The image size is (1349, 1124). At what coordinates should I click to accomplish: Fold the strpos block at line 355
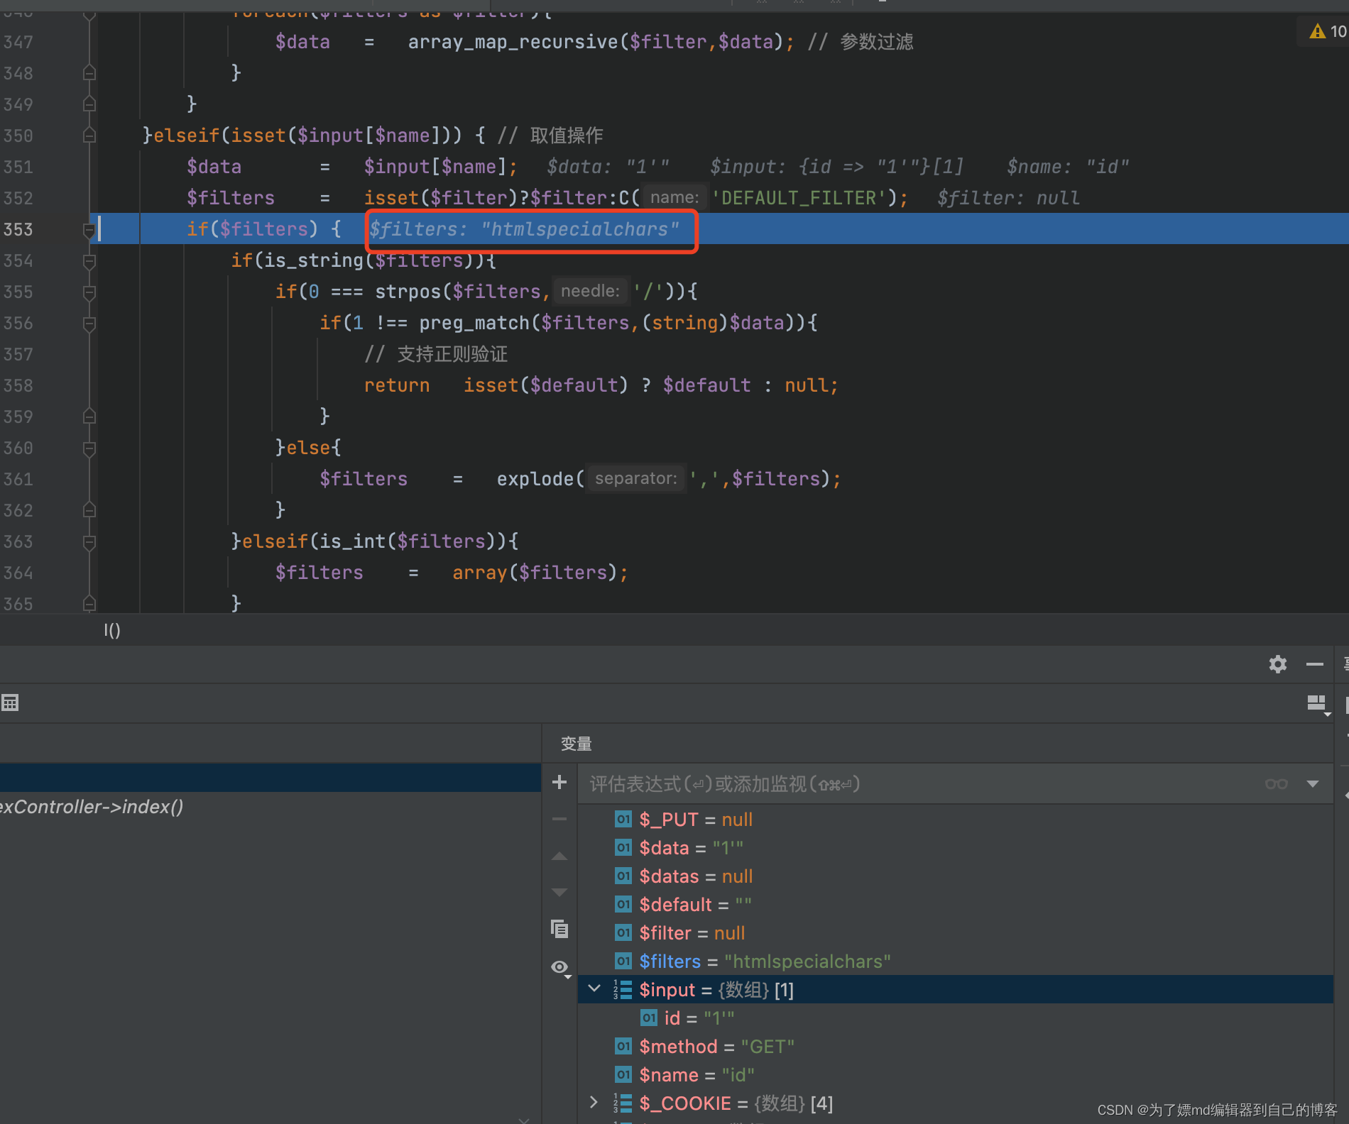click(x=89, y=292)
